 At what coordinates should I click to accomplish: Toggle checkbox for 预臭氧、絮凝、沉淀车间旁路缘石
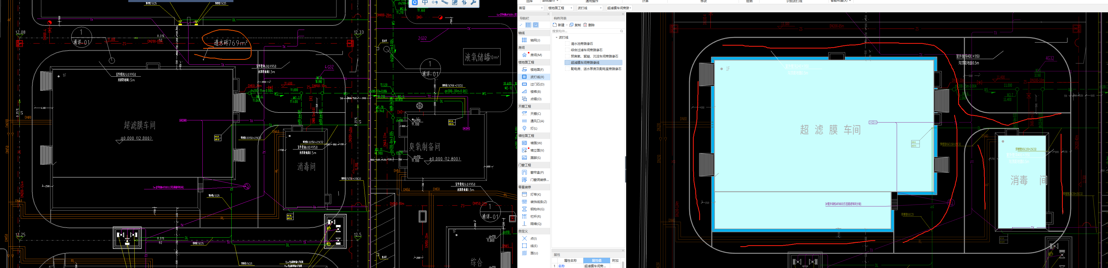(x=567, y=56)
